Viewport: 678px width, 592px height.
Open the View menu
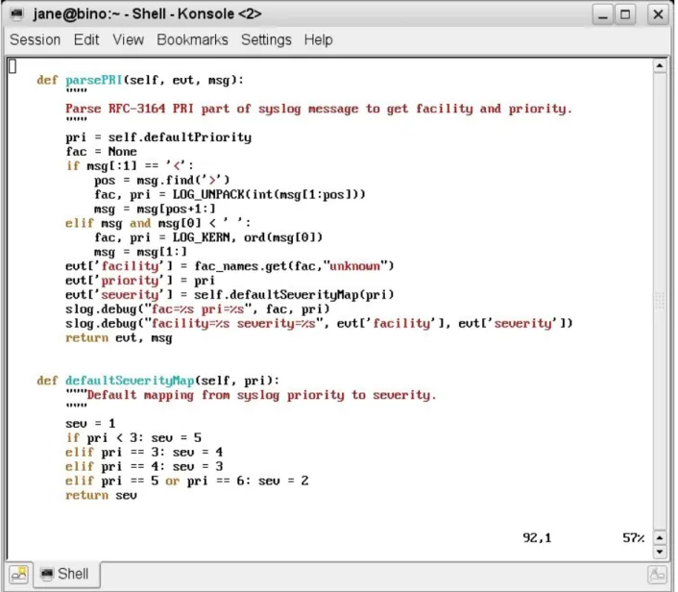coord(129,39)
